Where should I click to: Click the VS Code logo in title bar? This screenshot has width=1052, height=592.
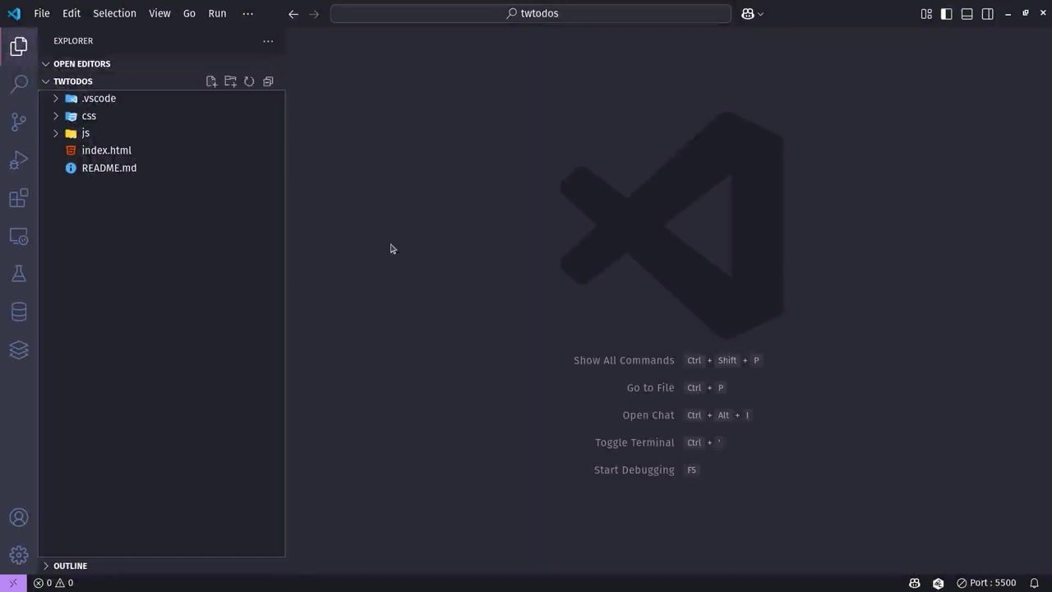14,13
